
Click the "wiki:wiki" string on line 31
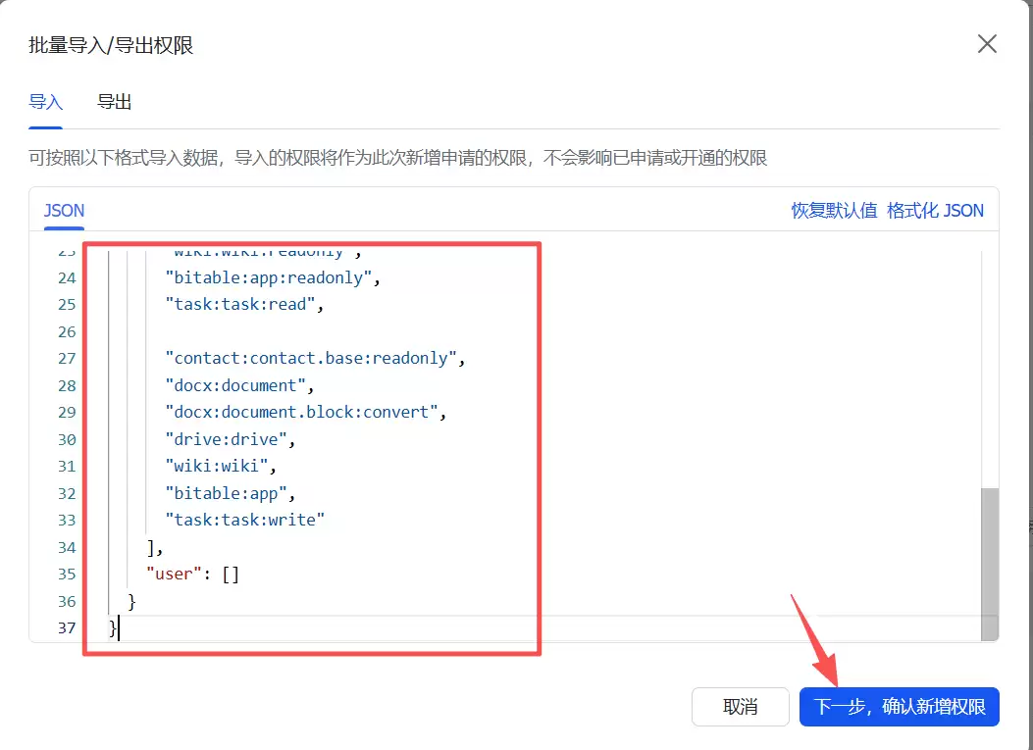tap(217, 466)
